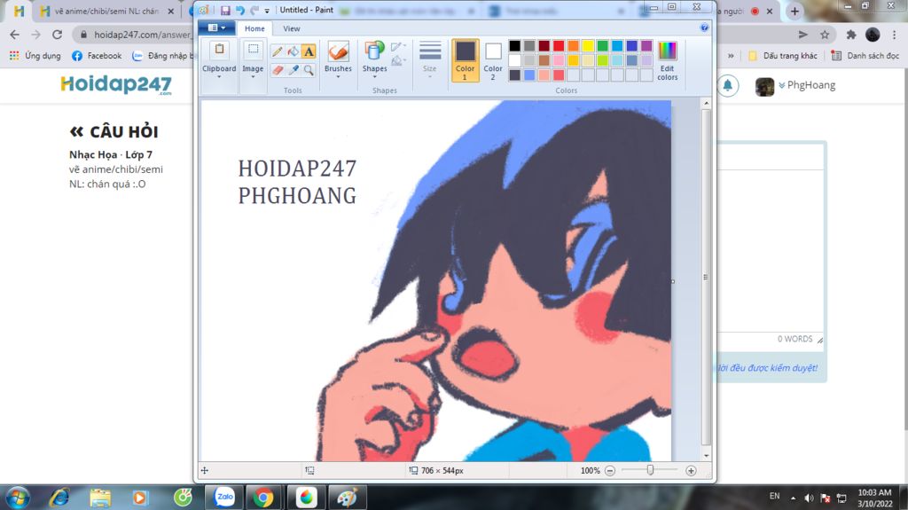This screenshot has width=908, height=510.
Task: Show more Chrome bookmarks chevron
Action: (731, 56)
